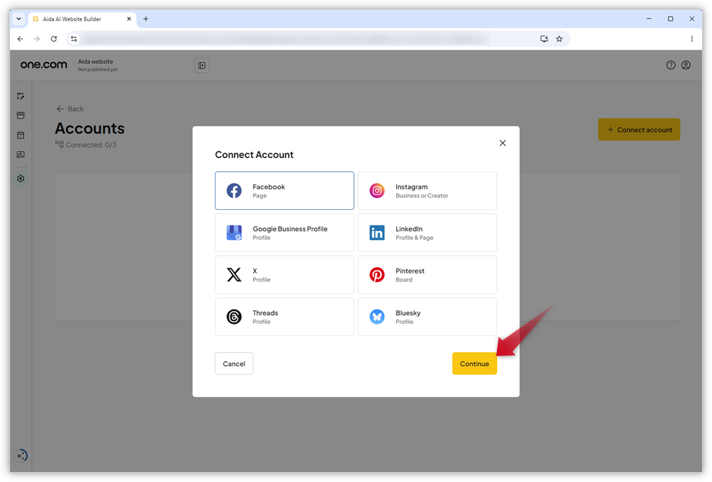This screenshot has height=482, width=712.
Task: Click the Bluesky butterfly logo
Action: point(377,317)
